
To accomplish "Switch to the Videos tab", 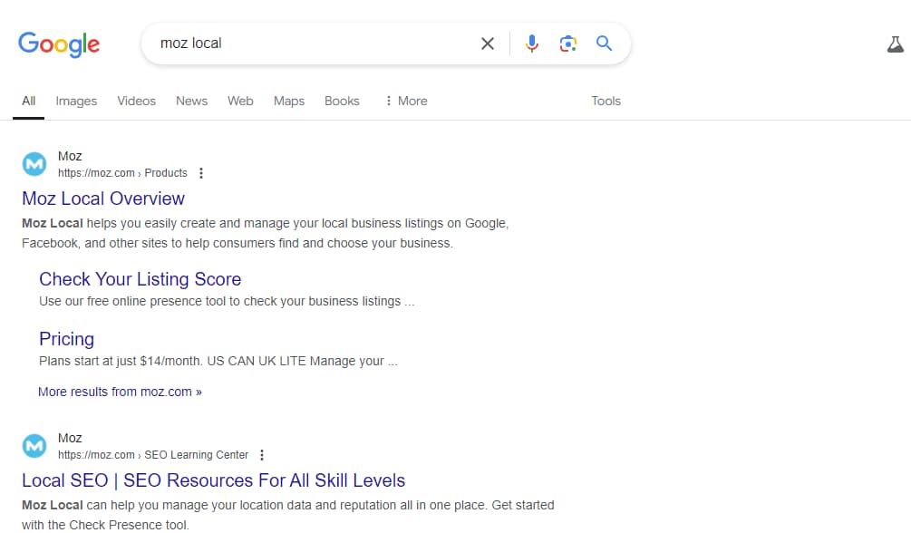I will coord(136,101).
